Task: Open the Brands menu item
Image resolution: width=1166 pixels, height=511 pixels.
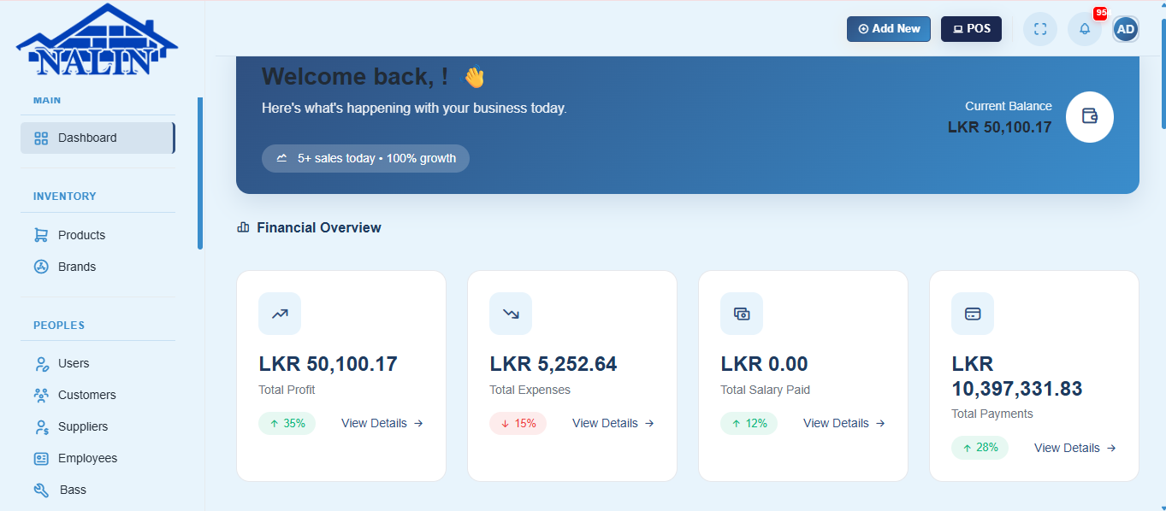Action: coord(98,267)
